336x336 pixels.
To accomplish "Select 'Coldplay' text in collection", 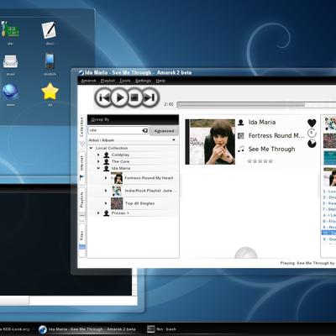I will pos(120,155).
